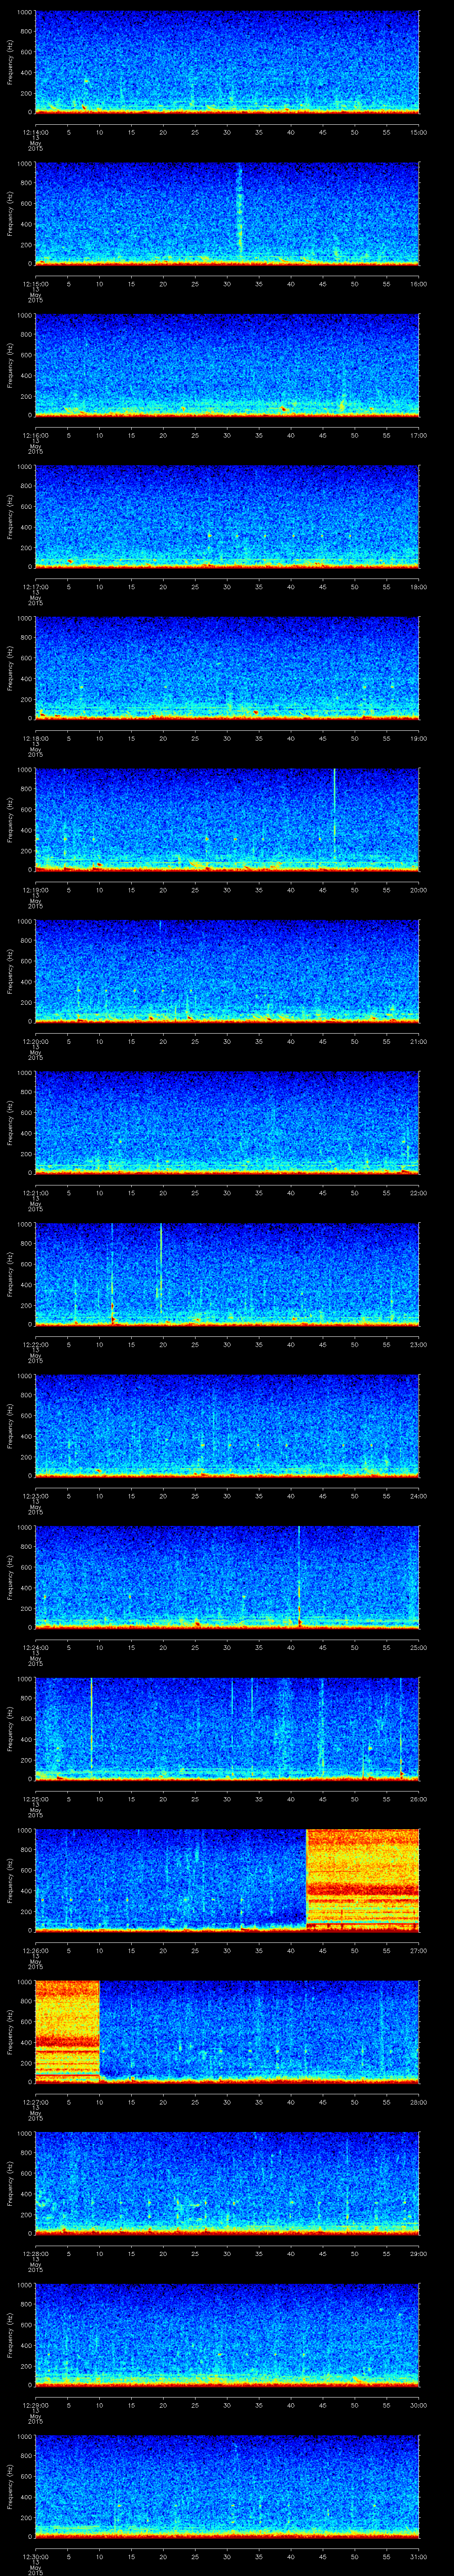This screenshot has width=454, height=2576.
Task: Select the spectrogram panel starting at 12:16:00
Action: coord(227,365)
